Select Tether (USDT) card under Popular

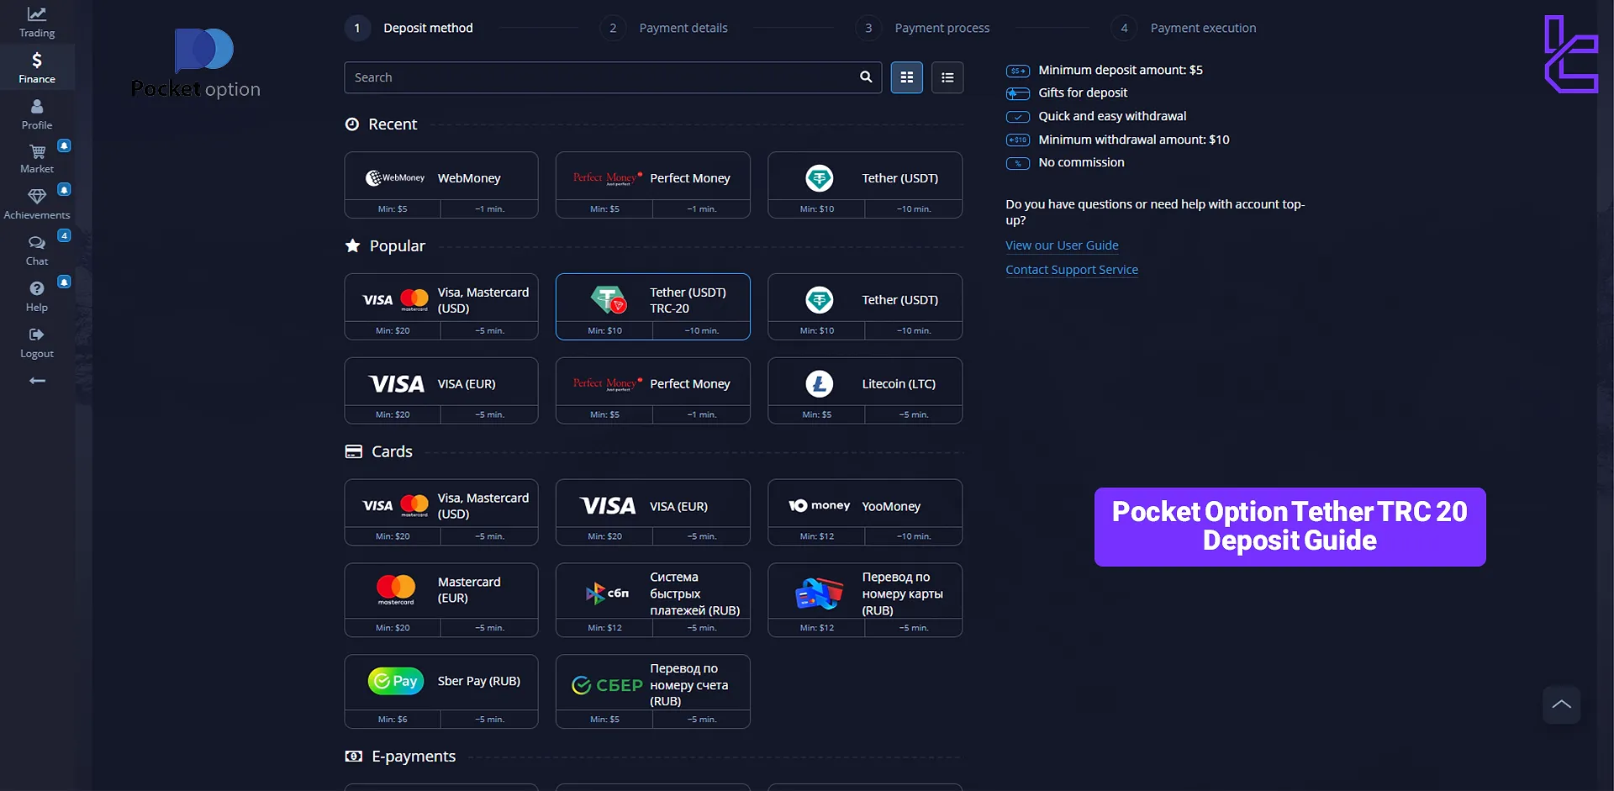pyautogui.click(x=865, y=307)
